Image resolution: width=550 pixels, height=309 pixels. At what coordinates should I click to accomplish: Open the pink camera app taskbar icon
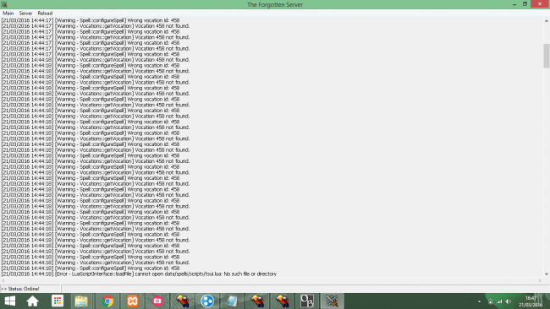point(157,301)
